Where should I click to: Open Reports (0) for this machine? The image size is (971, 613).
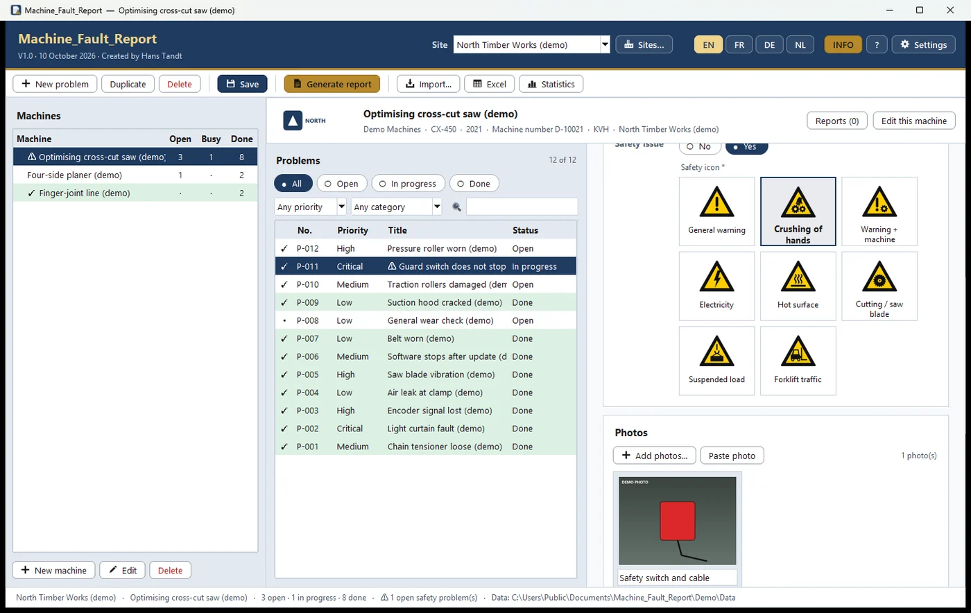coord(837,121)
